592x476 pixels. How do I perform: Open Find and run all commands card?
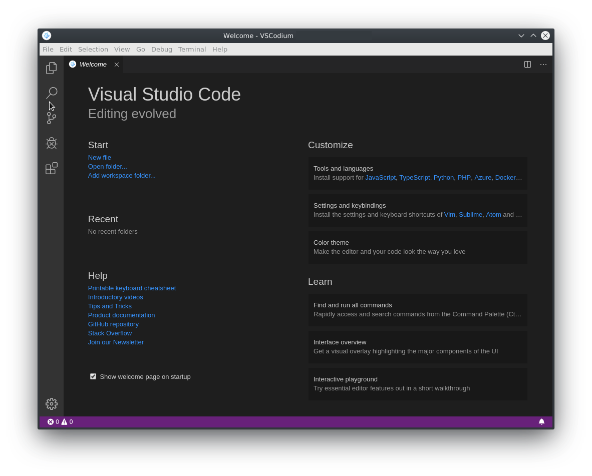coord(418,310)
